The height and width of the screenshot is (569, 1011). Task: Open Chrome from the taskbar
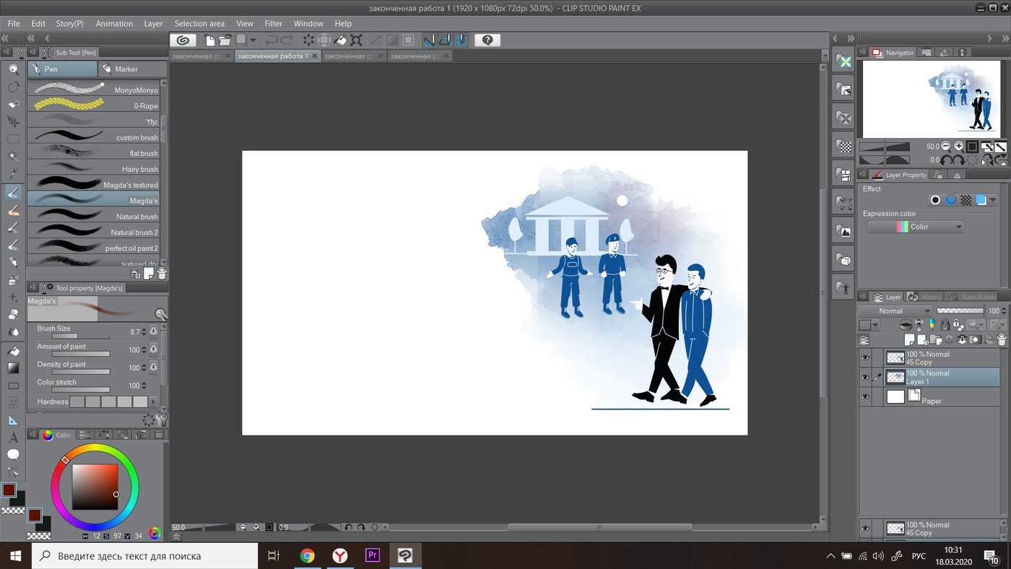[308, 555]
